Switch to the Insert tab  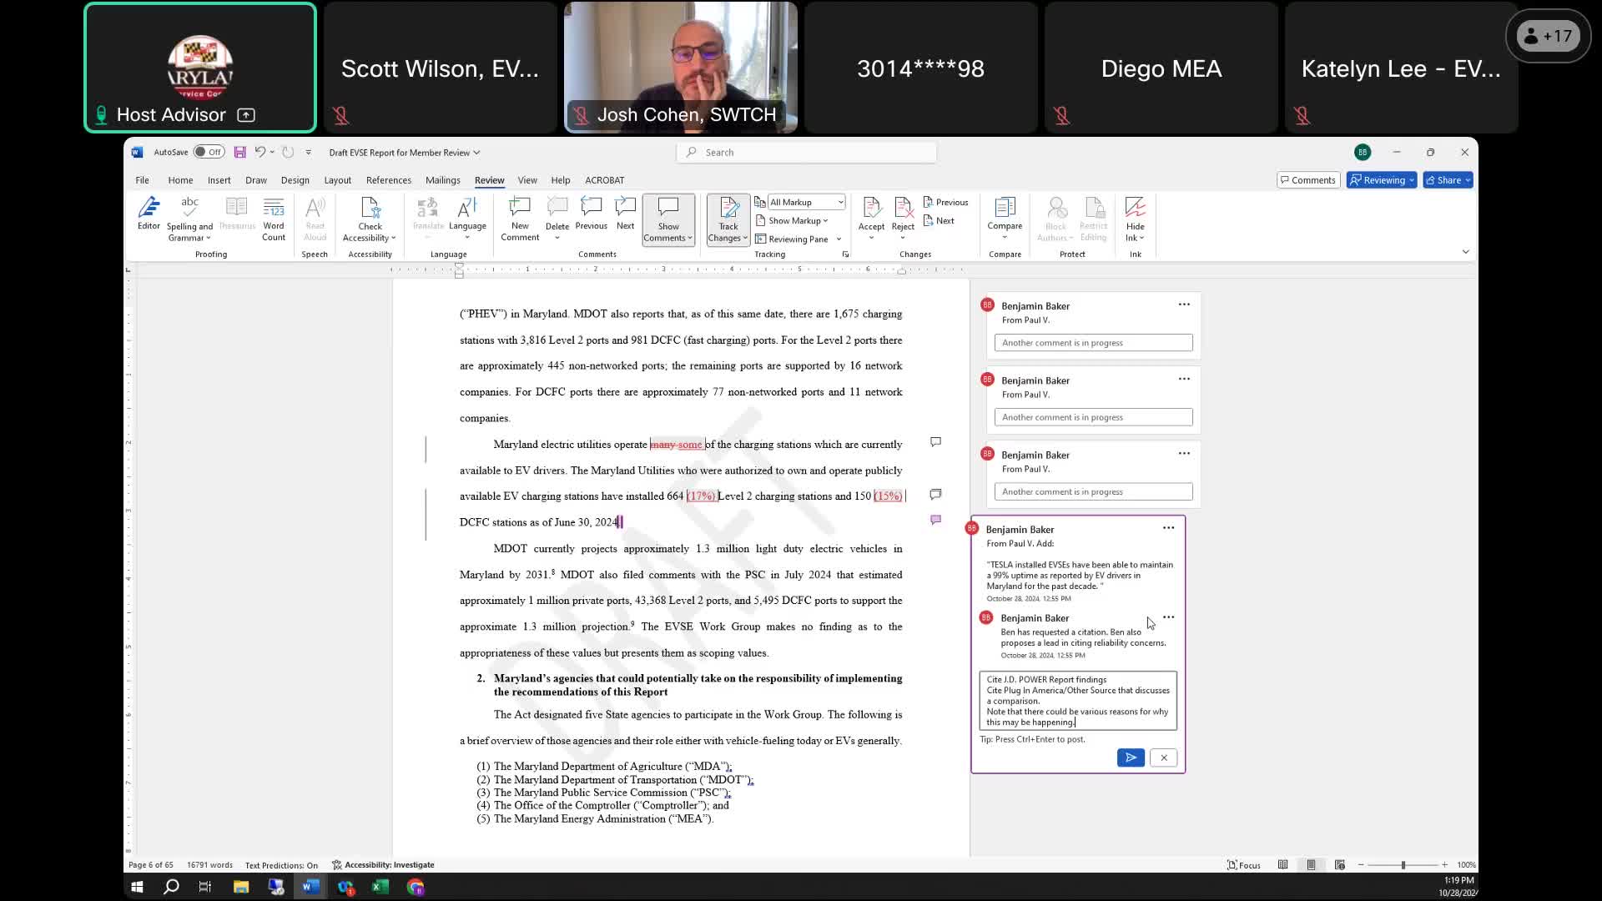click(219, 180)
